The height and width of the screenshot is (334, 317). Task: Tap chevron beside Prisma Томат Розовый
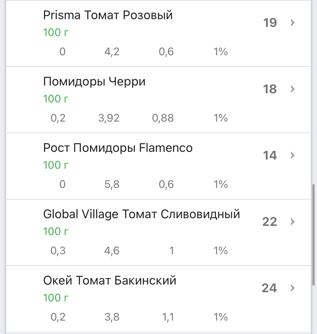pyautogui.click(x=293, y=23)
